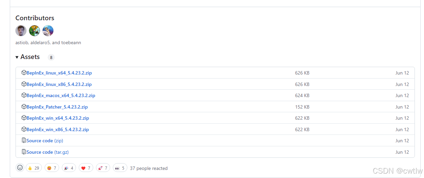Click the Assets count badge showing 8
424x178 pixels.
(51, 57)
